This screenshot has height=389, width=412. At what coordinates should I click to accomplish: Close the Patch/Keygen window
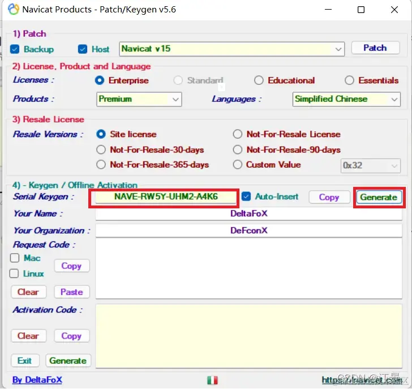[394, 10]
